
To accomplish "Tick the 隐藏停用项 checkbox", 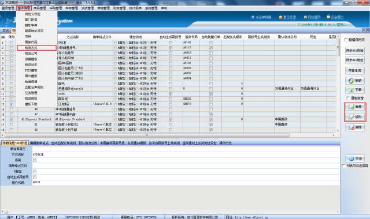I will point(346,40).
